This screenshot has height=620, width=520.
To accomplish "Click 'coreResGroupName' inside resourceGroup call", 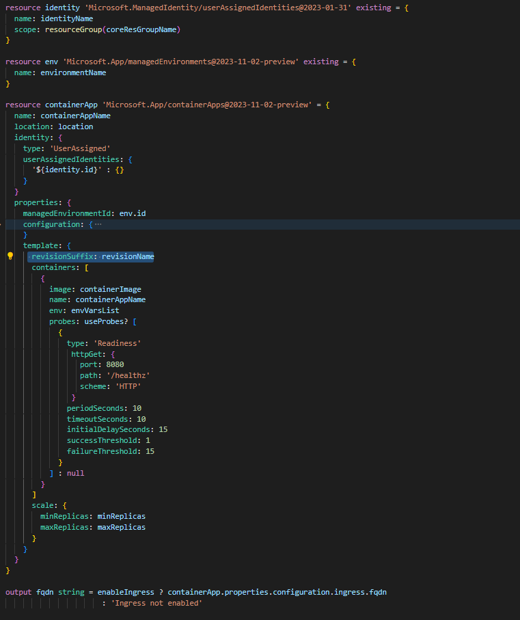I will [141, 29].
